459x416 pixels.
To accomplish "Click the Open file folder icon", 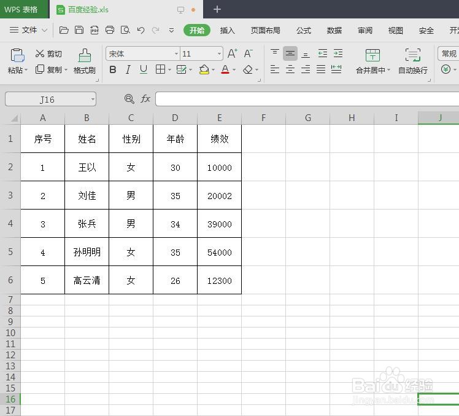I will [64, 30].
